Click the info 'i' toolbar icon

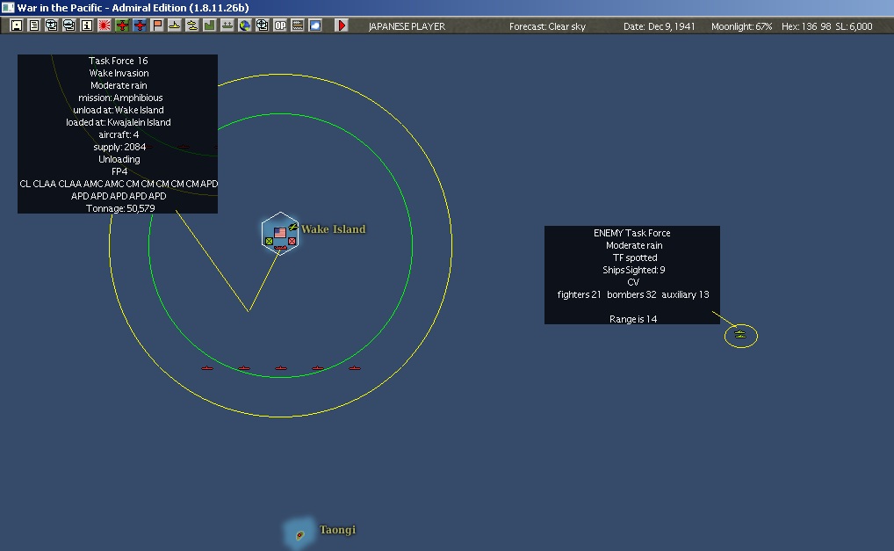point(87,25)
